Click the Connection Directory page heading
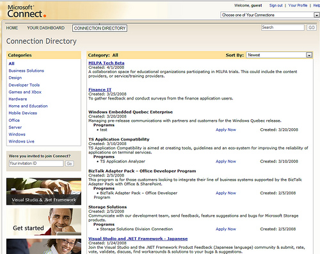Viewport: 320px width, 254px height. tap(42, 41)
